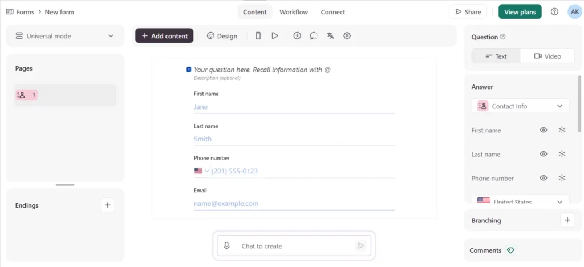The width and height of the screenshot is (584, 267).
Task: Open form settings gear icon
Action: click(347, 36)
